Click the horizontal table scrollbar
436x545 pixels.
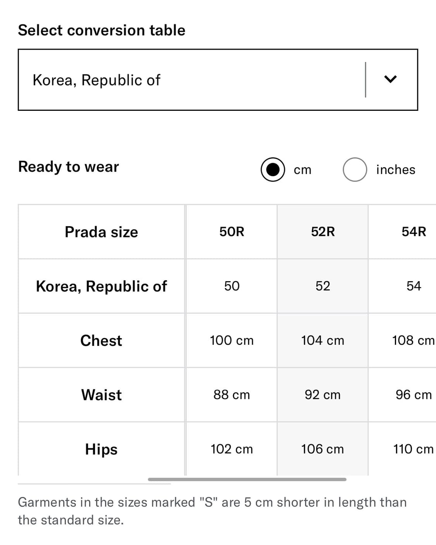247,480
